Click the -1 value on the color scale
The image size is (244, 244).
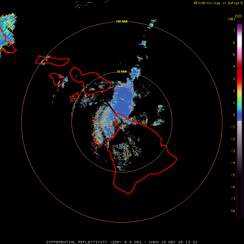coord(233,127)
